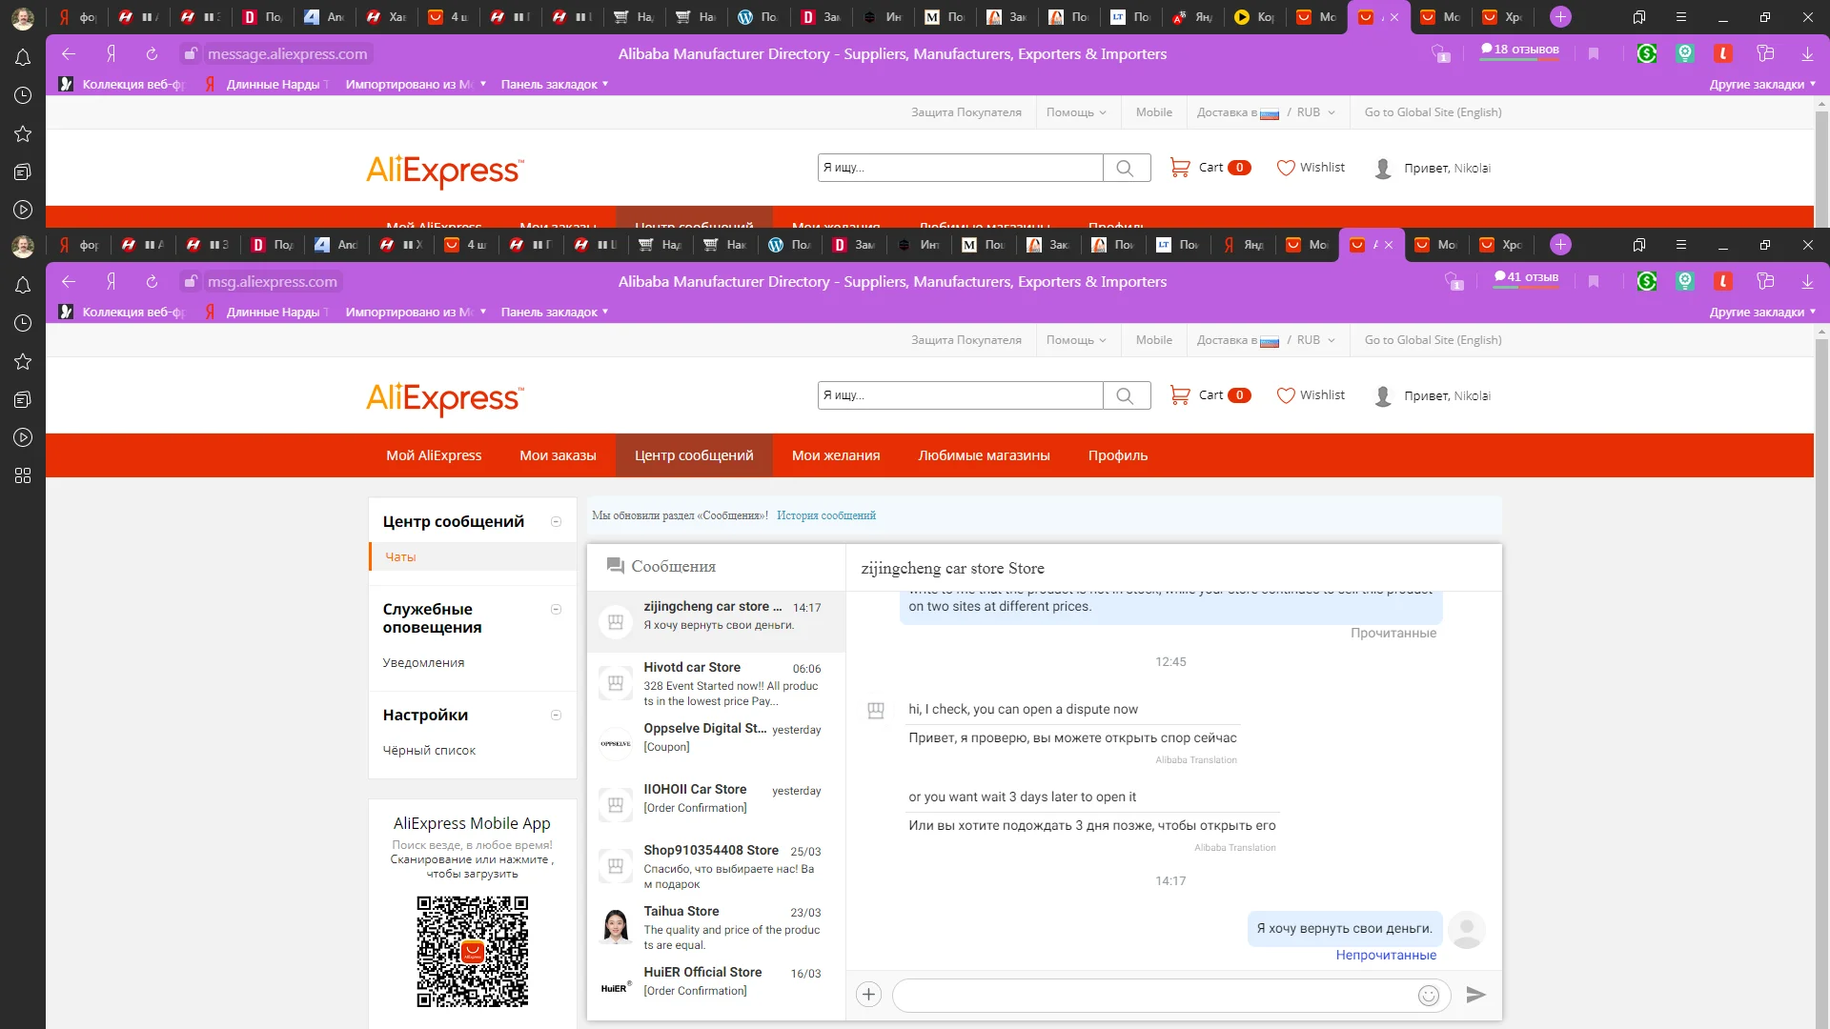The image size is (1830, 1029).
Task: Open Мои заказы navigation tab
Action: pos(558,455)
